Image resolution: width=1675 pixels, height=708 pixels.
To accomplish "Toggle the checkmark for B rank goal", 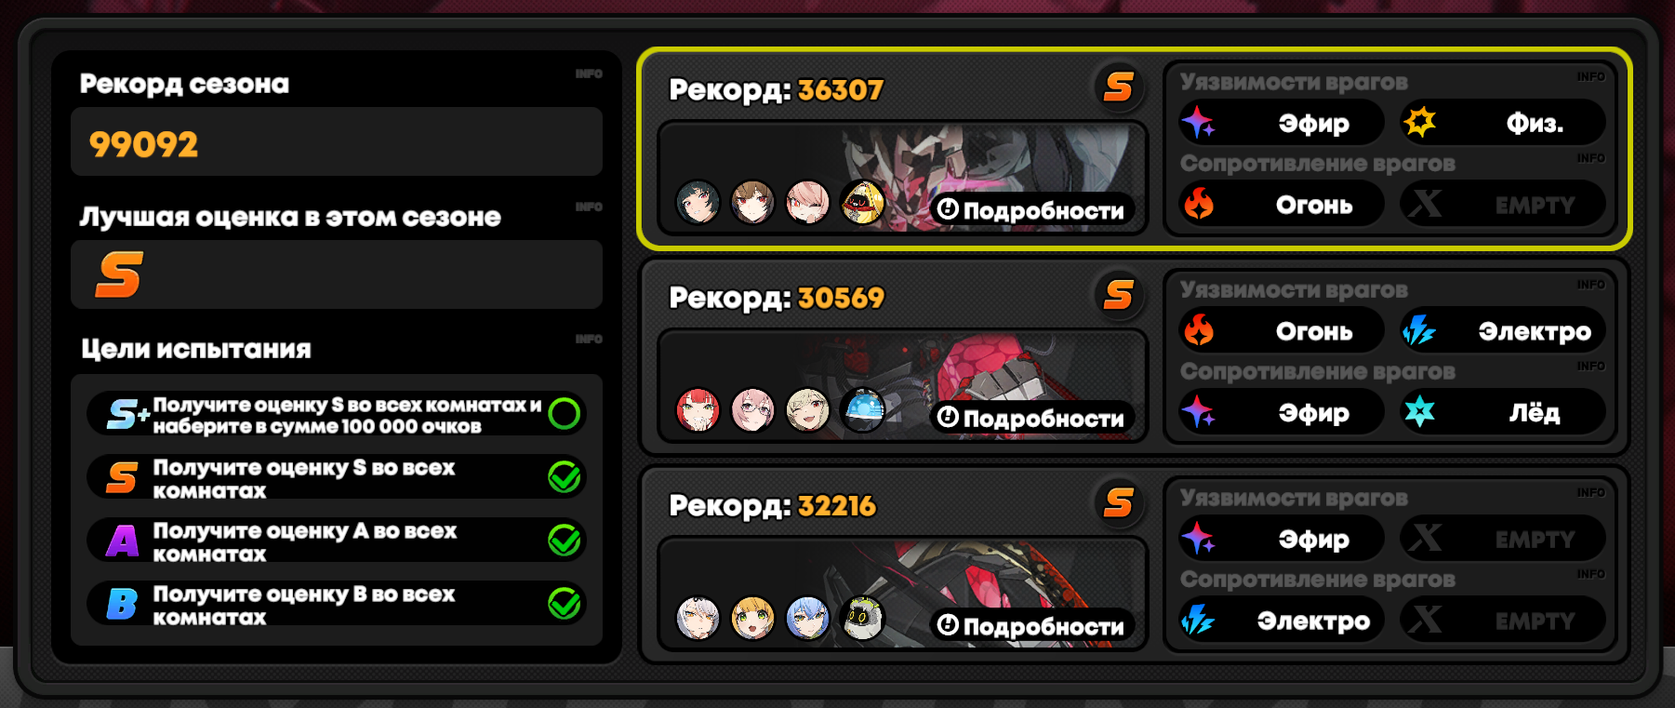I will coord(565,603).
